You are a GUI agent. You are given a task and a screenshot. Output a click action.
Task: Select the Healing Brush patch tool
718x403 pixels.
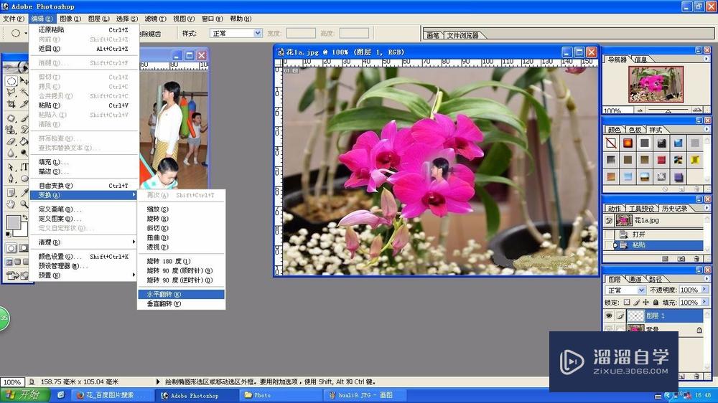click(x=11, y=118)
